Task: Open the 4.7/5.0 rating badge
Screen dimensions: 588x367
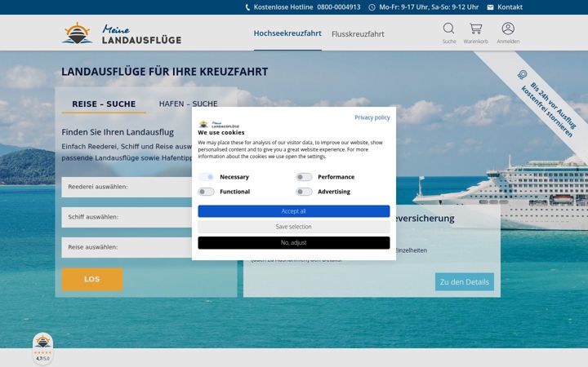Action: pos(42,348)
